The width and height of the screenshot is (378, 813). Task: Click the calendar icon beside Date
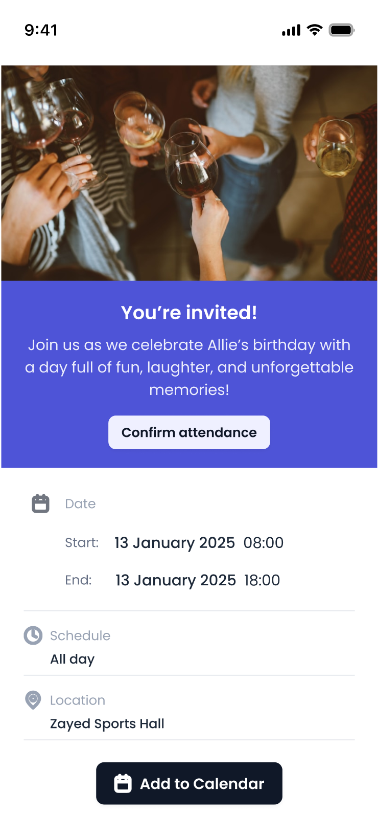tap(40, 503)
